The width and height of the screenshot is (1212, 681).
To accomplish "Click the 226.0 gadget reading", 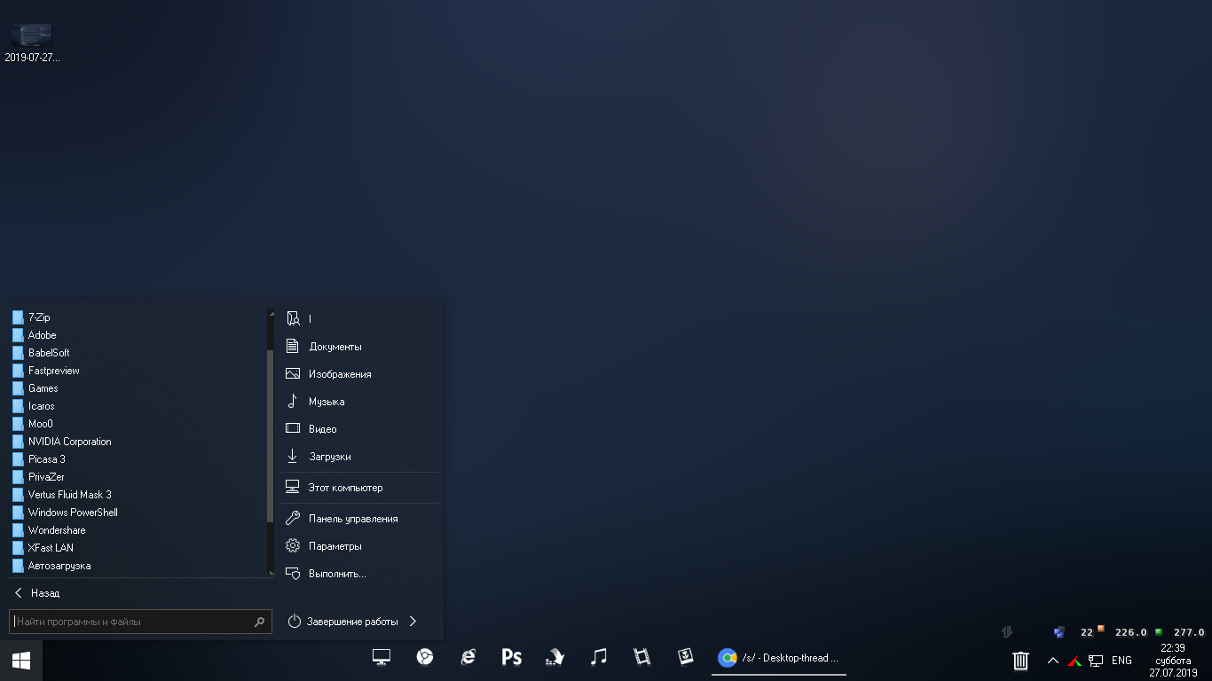I will pos(1131,632).
